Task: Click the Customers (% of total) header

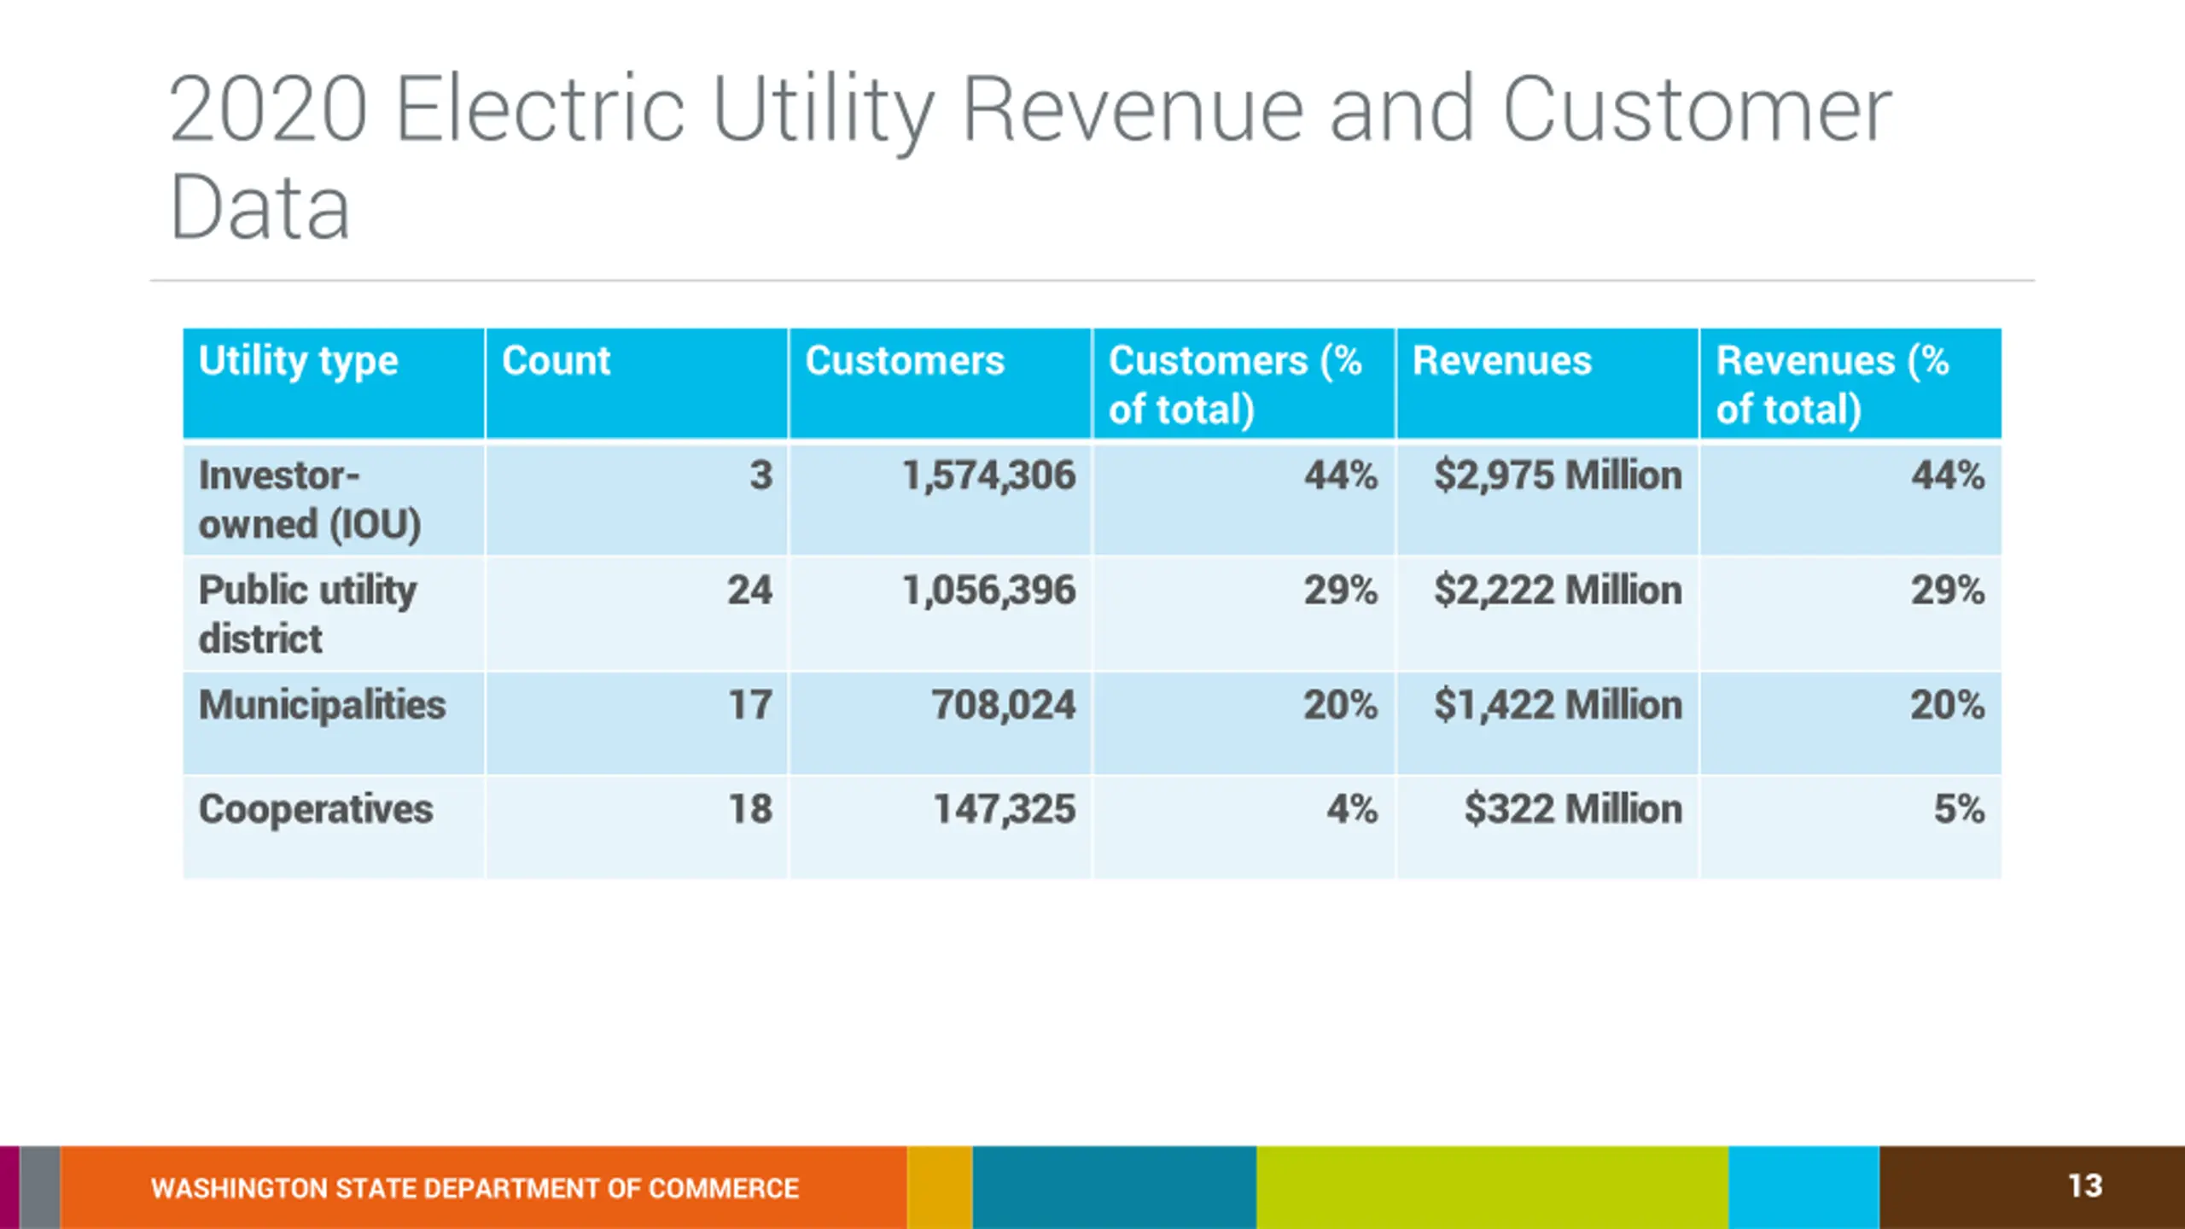Action: (1244, 383)
